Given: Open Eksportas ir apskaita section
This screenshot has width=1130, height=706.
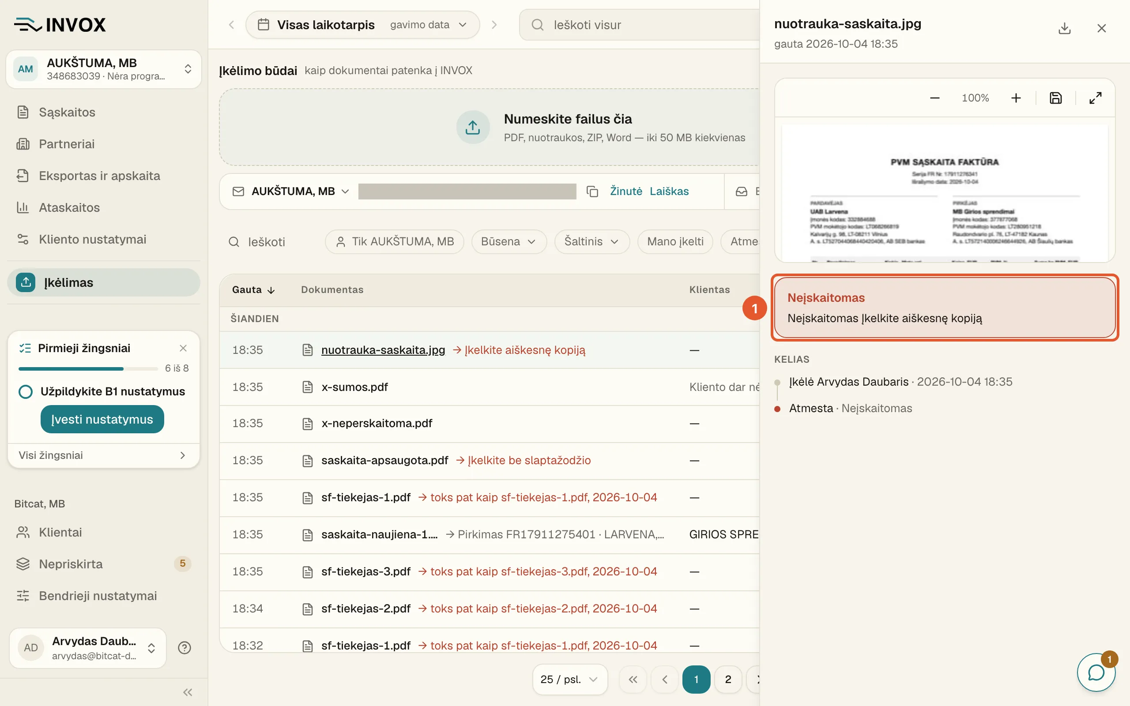Looking at the screenshot, I should (x=103, y=176).
